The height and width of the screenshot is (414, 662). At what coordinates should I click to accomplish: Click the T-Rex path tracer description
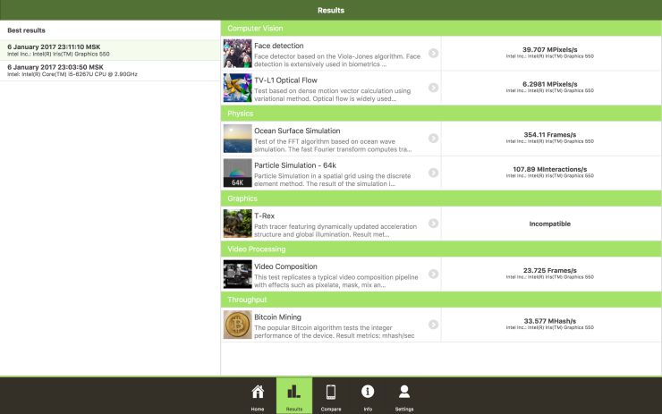[335, 231]
